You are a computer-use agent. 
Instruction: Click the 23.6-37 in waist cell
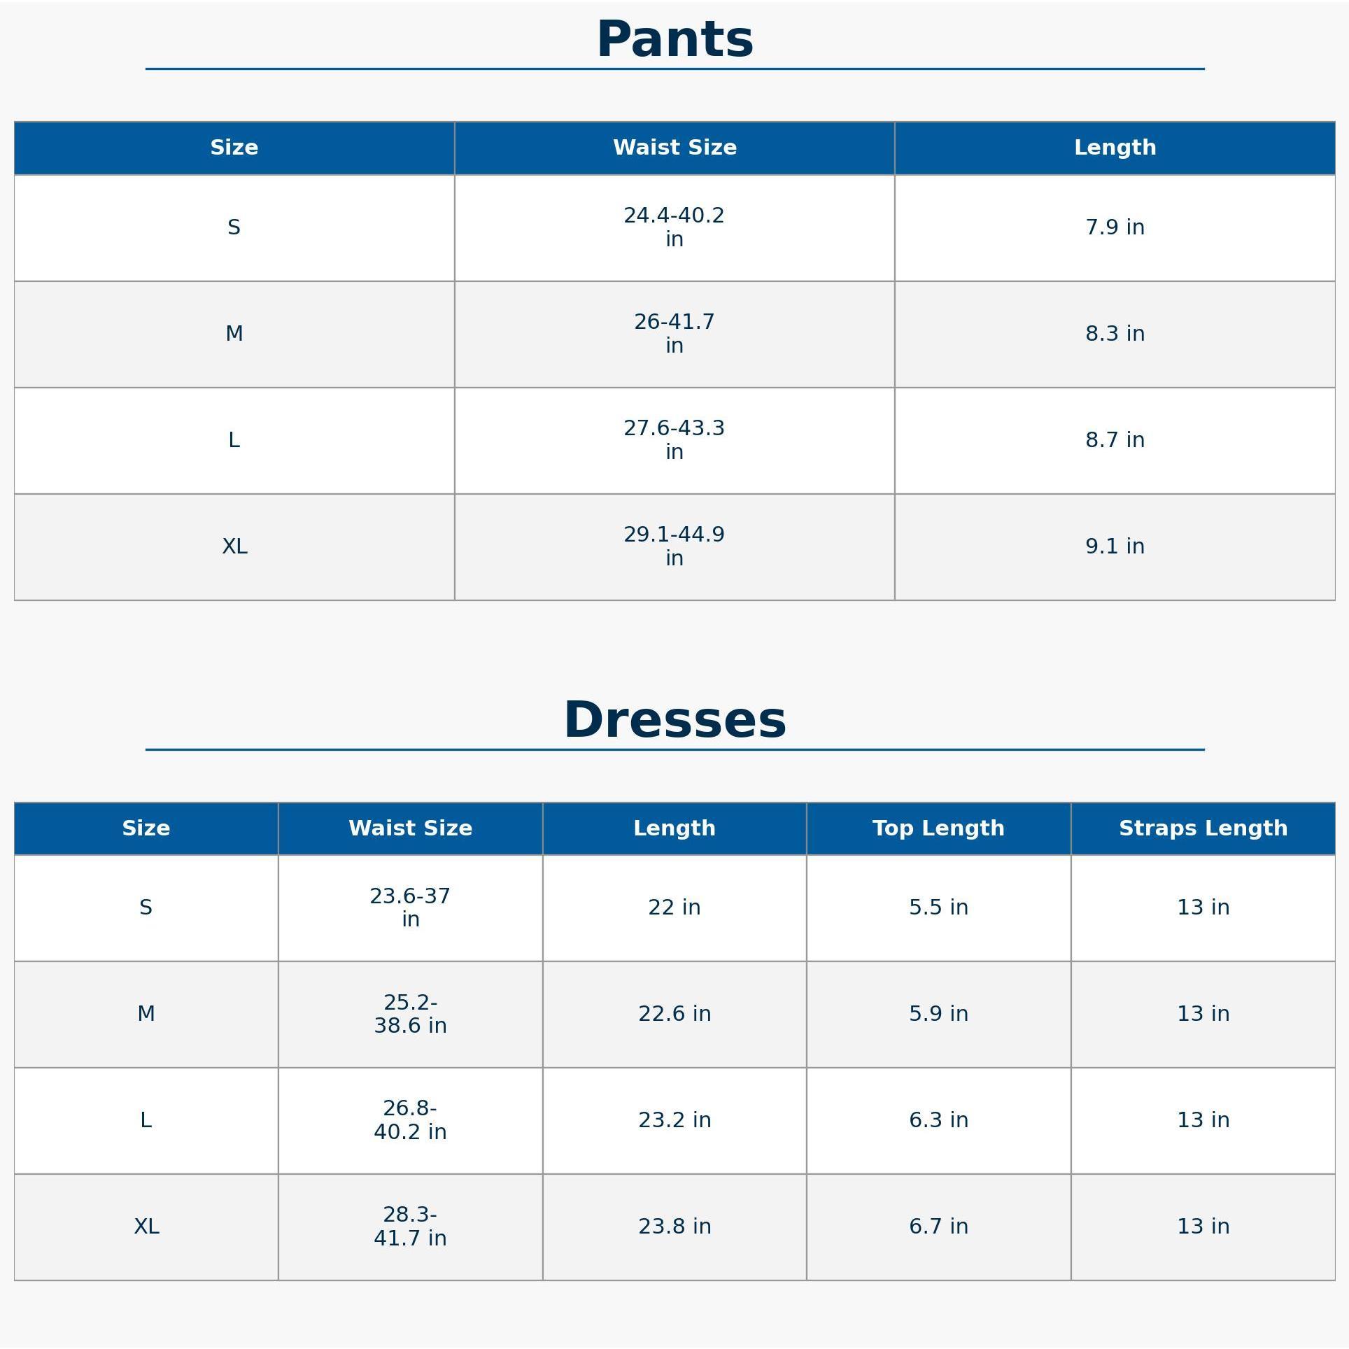[x=410, y=907]
